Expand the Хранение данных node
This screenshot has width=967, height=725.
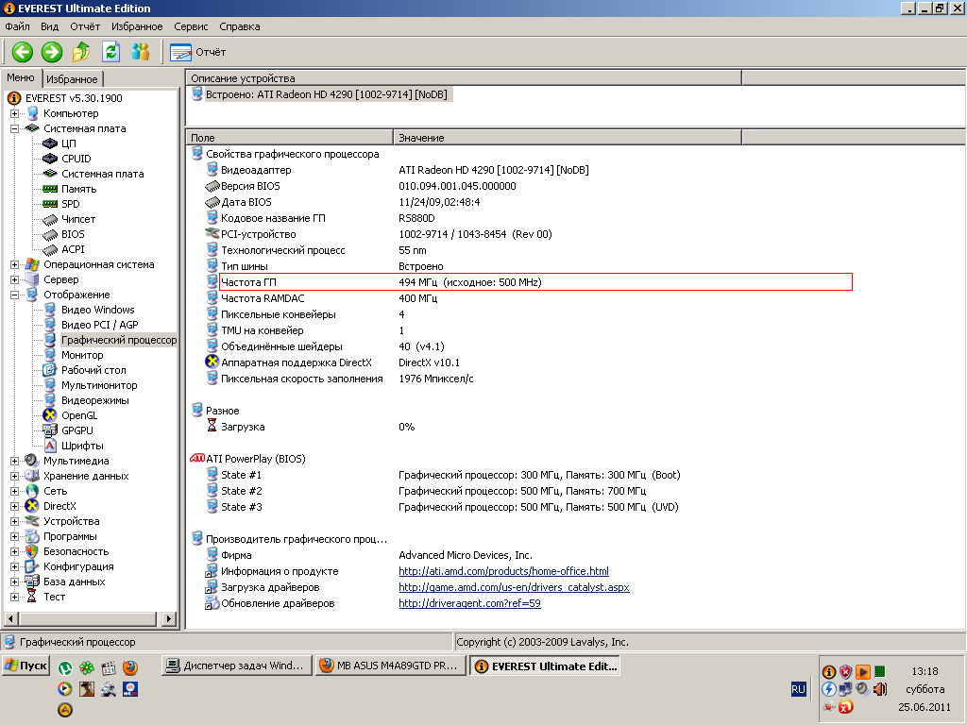tap(14, 476)
